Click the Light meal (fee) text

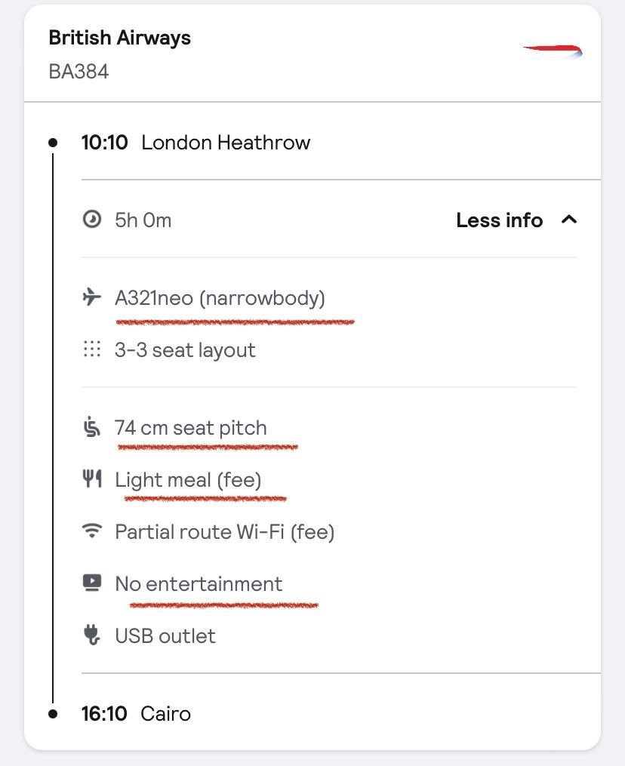pyautogui.click(x=188, y=480)
